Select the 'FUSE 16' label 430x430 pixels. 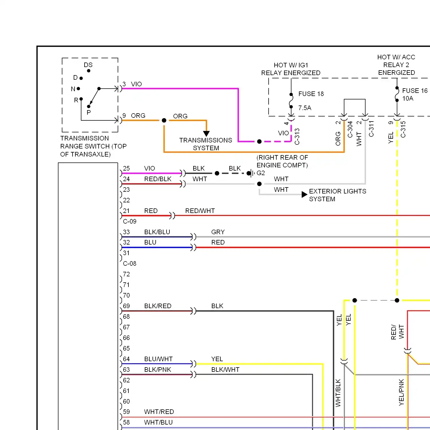[415, 91]
